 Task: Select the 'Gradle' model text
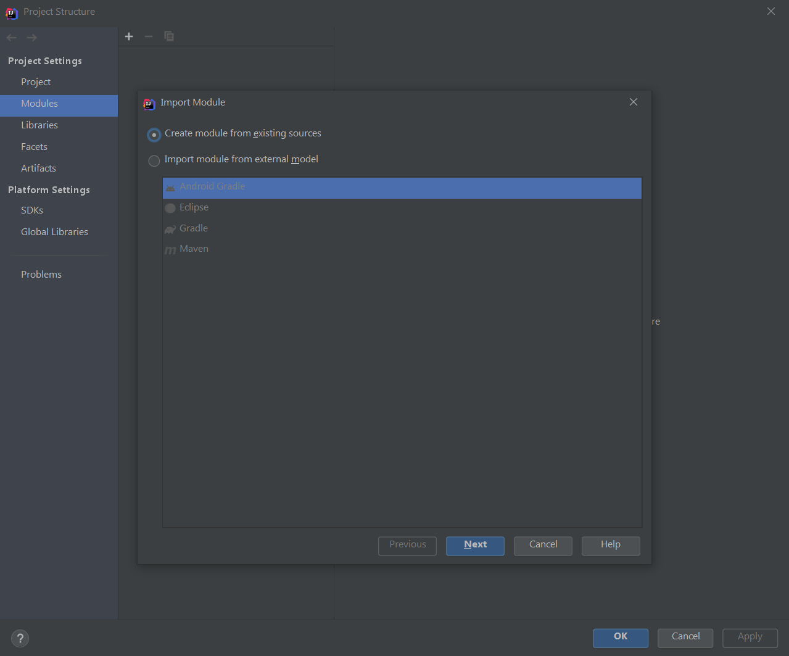tap(194, 228)
